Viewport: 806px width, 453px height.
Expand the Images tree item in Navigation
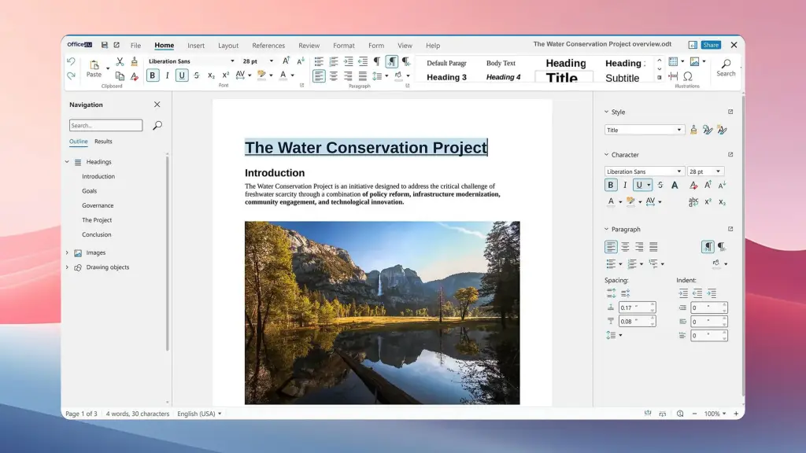point(67,252)
